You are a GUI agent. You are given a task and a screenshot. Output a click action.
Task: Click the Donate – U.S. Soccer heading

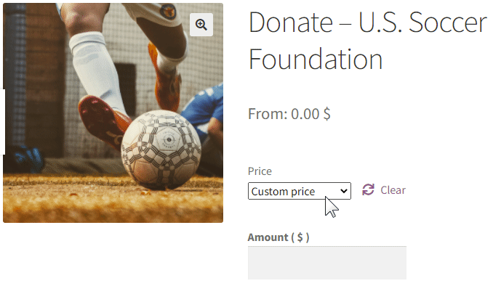[x=367, y=23]
